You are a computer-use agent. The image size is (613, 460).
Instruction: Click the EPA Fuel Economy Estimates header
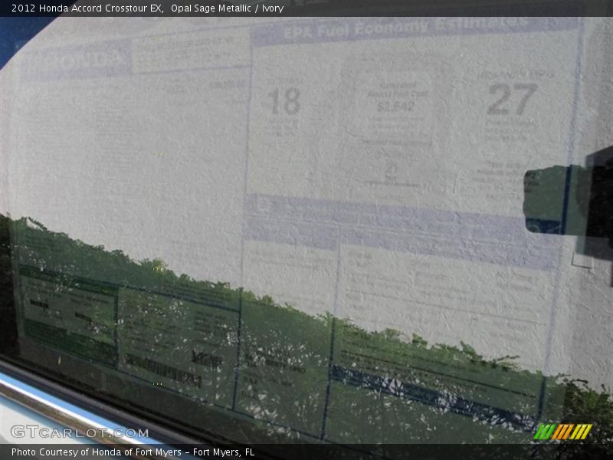click(x=406, y=30)
